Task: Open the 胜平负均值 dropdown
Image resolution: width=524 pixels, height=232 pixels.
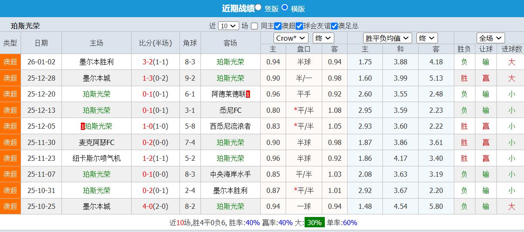Action: click(x=388, y=38)
